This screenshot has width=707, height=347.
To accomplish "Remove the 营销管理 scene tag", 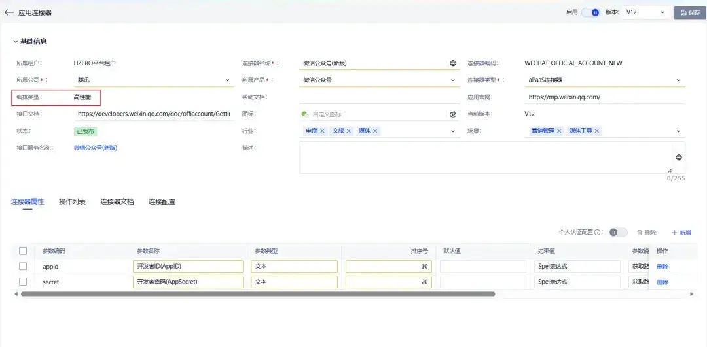I will [x=559, y=131].
